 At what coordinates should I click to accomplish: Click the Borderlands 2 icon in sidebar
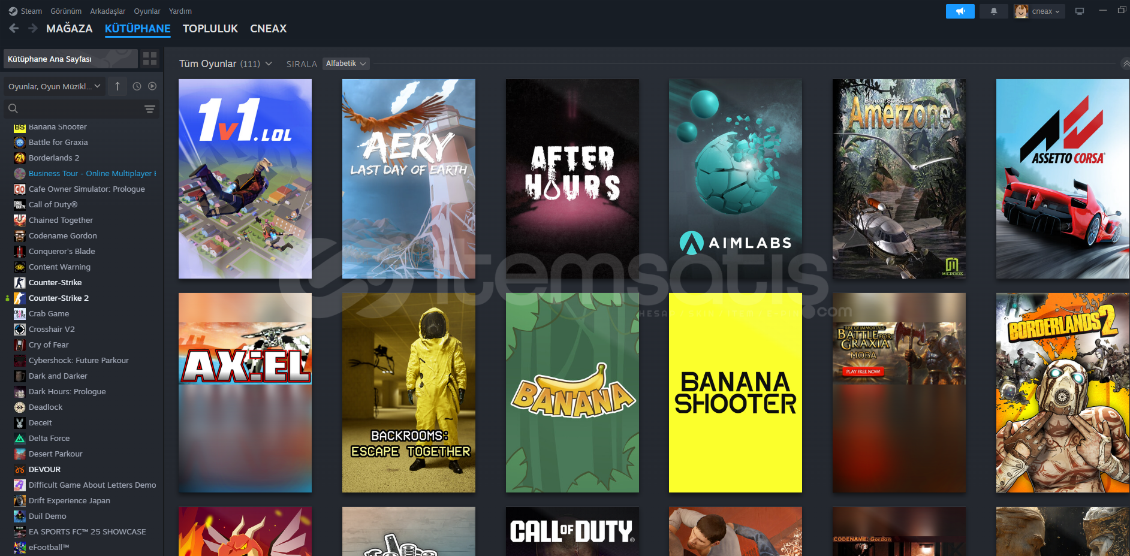click(20, 158)
